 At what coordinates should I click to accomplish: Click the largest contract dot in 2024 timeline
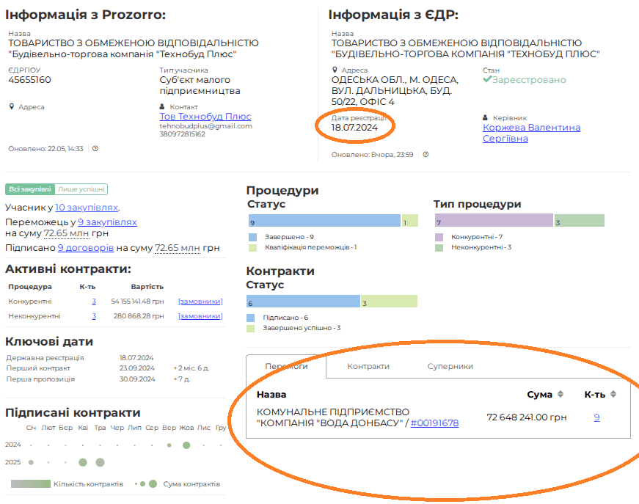(186, 445)
